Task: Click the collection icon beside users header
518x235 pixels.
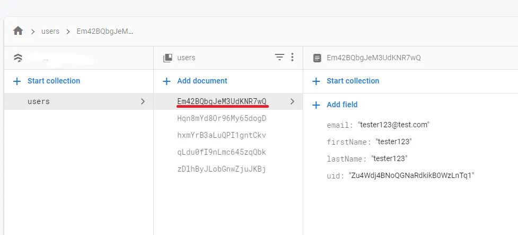Action: point(168,58)
